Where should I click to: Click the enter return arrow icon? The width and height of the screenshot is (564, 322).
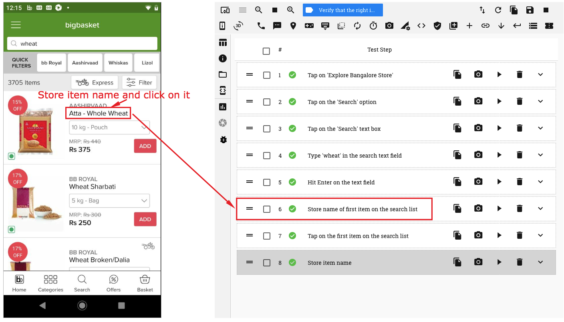click(517, 26)
